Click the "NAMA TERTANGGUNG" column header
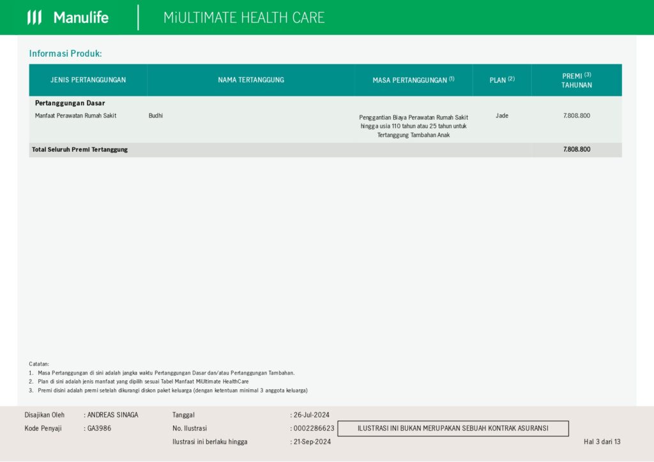Image resolution: width=654 pixels, height=462 pixels. (x=251, y=80)
